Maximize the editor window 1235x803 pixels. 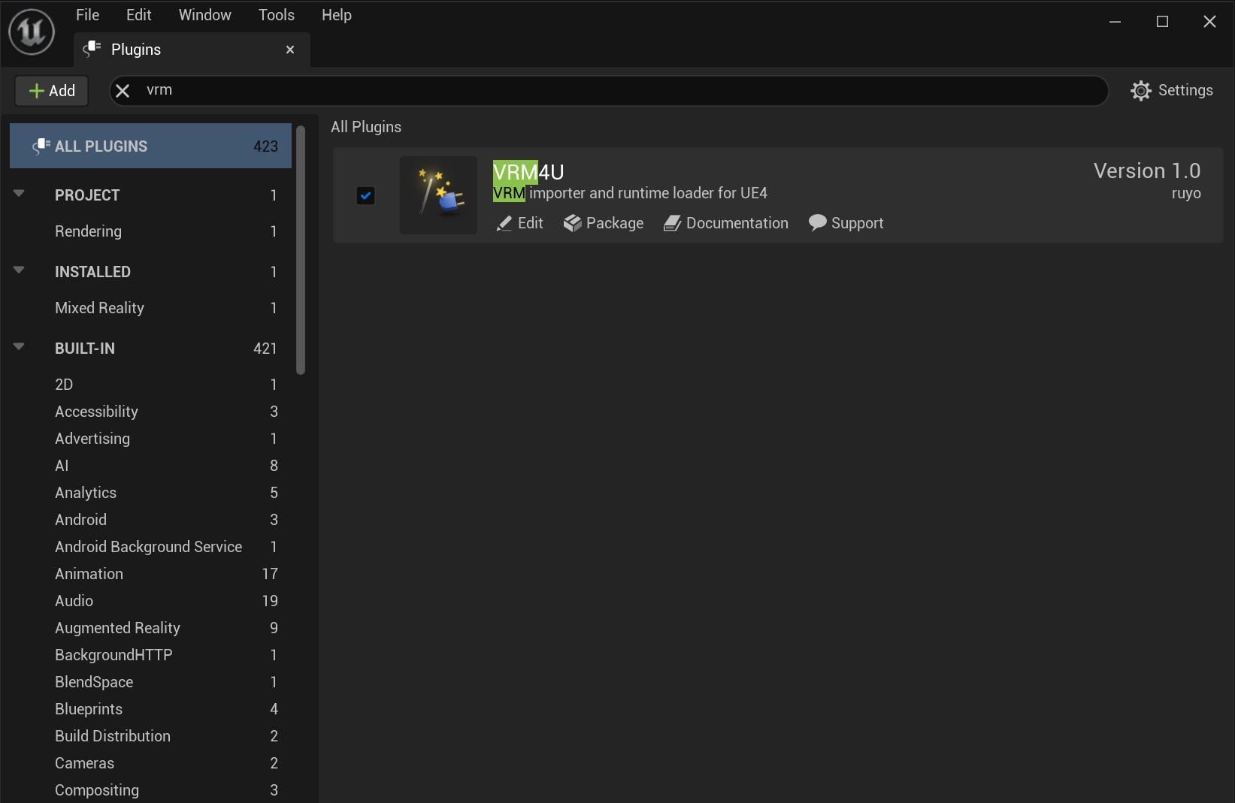point(1162,22)
